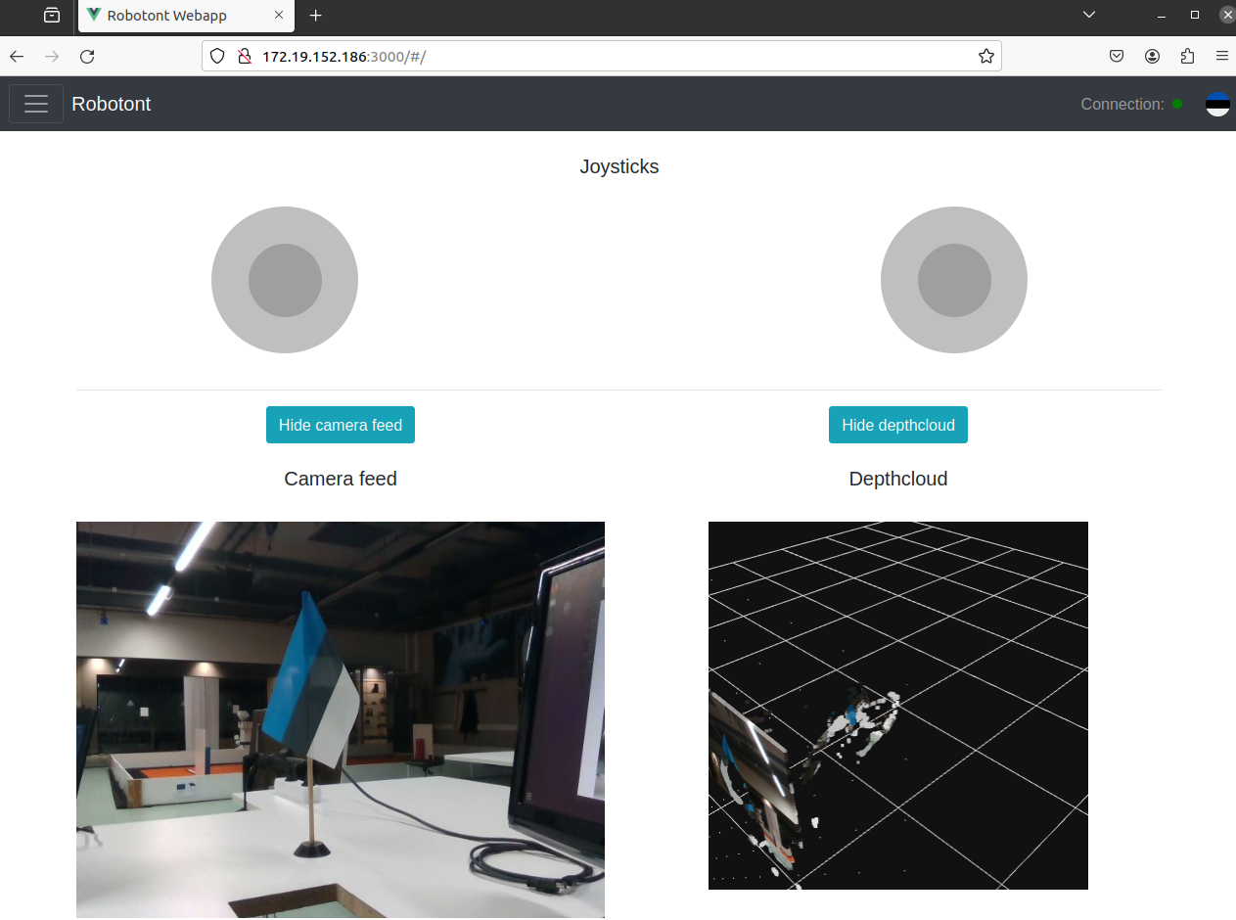This screenshot has width=1236, height=920.
Task: Open the Firefox account icon
Action: [1152, 57]
